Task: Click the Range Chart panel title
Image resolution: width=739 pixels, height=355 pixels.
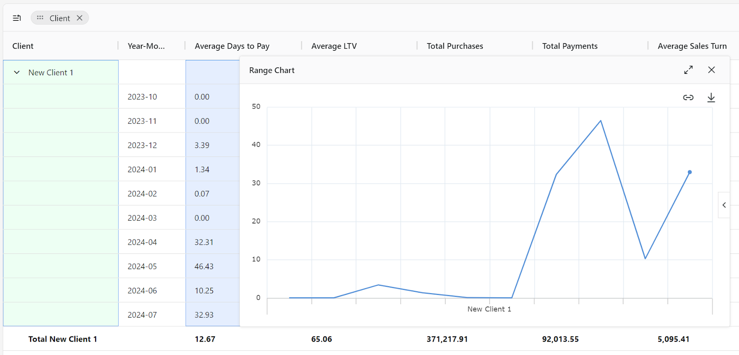Action: point(272,70)
